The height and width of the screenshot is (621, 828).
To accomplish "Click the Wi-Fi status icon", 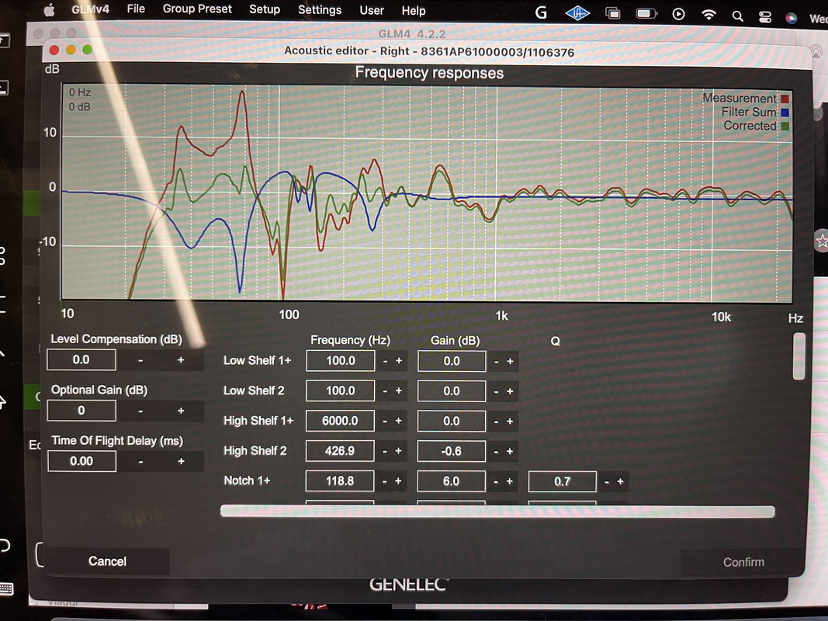I will click(x=708, y=15).
